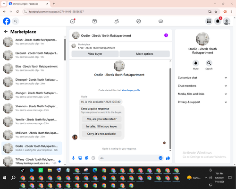The width and height of the screenshot is (236, 189).
Task: Open the Chrome three-dot menu
Action: click(x=232, y=12)
